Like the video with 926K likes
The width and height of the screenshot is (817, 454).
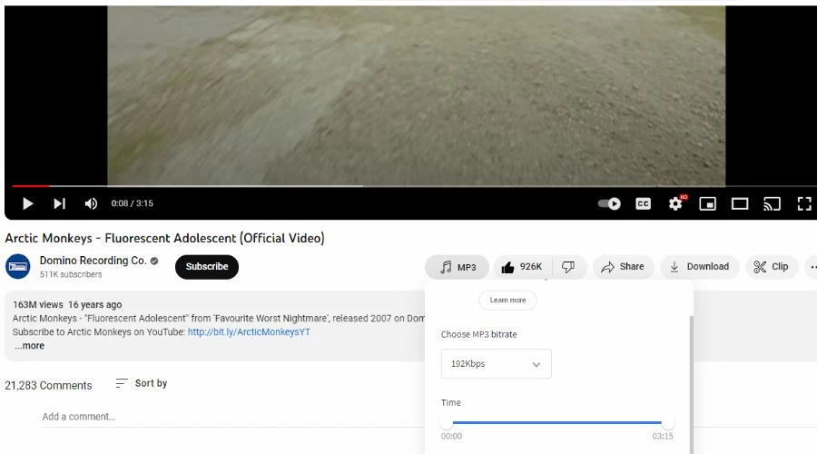[523, 267]
